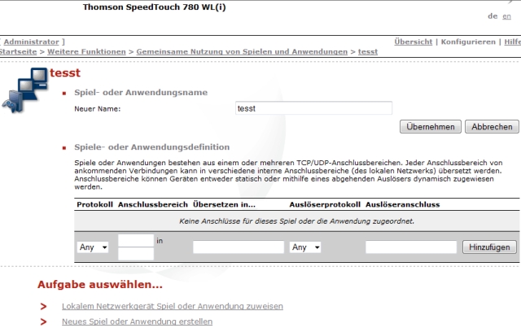Click the Keine Anschlüsse zugeordnet message
The image size is (521, 328).
(296, 221)
